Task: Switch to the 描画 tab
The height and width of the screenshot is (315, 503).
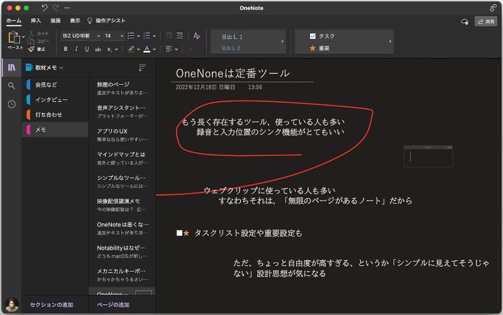Action: pos(55,21)
